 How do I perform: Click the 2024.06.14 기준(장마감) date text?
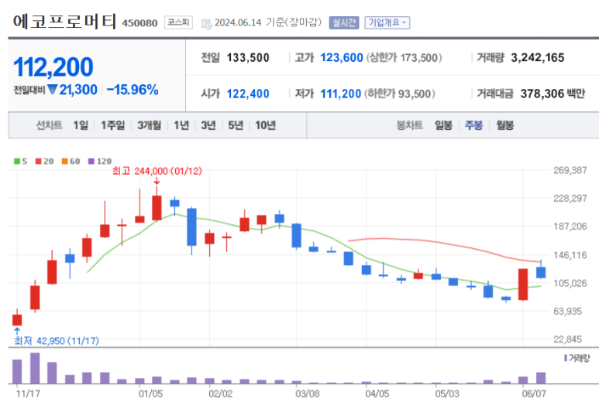[268, 22]
